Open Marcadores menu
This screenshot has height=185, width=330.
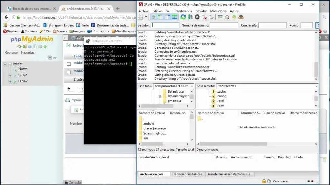[x=218, y=11]
